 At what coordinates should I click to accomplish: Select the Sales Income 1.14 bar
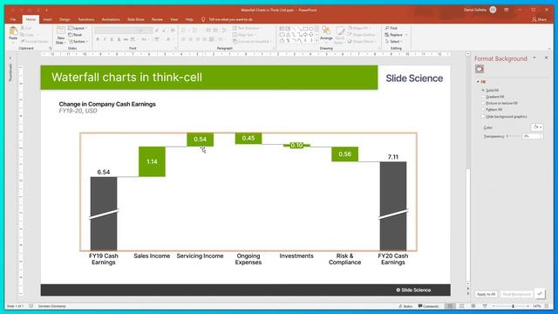(152, 161)
